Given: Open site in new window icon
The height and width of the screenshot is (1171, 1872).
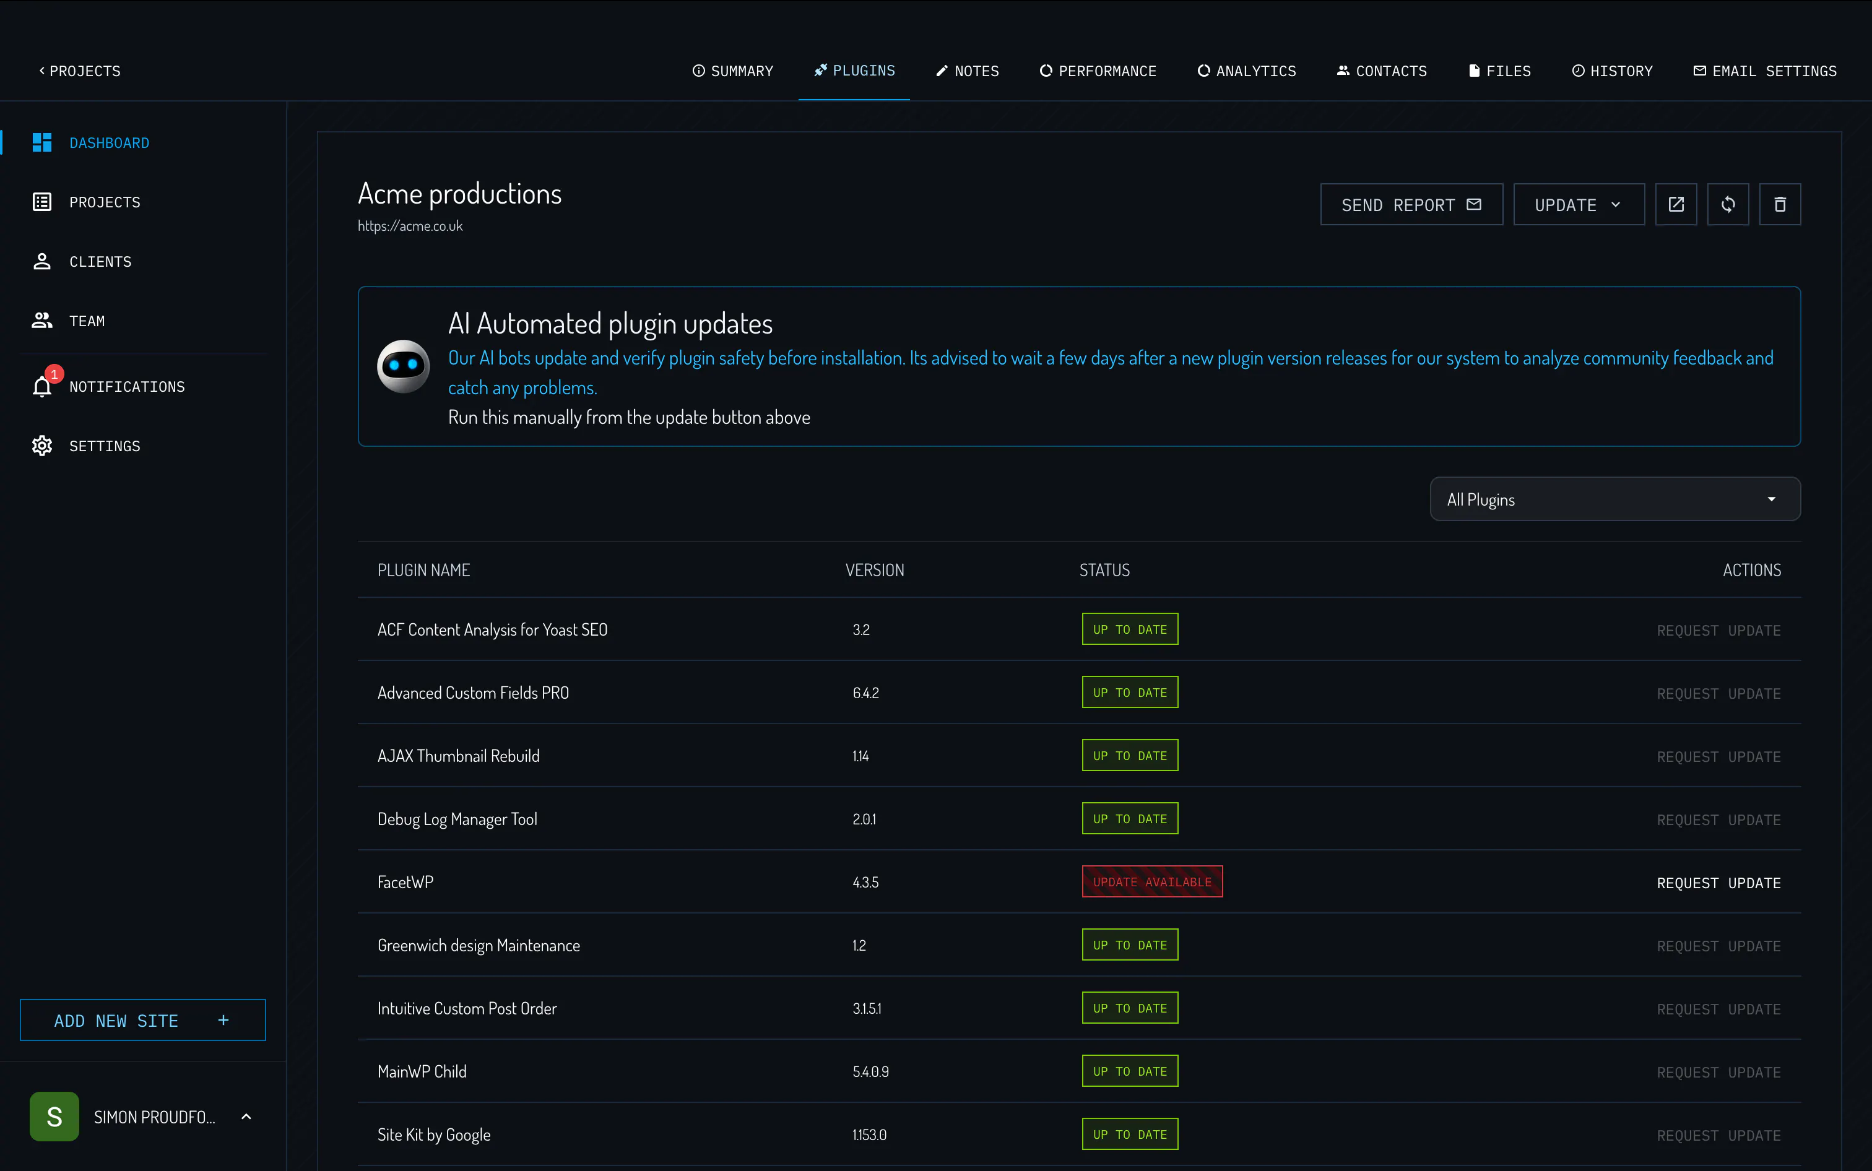Looking at the screenshot, I should coord(1676,204).
